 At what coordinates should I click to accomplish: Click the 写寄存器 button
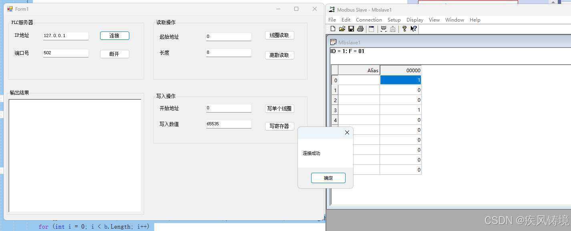[x=279, y=126]
